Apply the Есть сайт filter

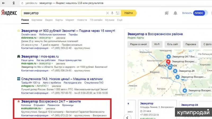click(173, 44)
